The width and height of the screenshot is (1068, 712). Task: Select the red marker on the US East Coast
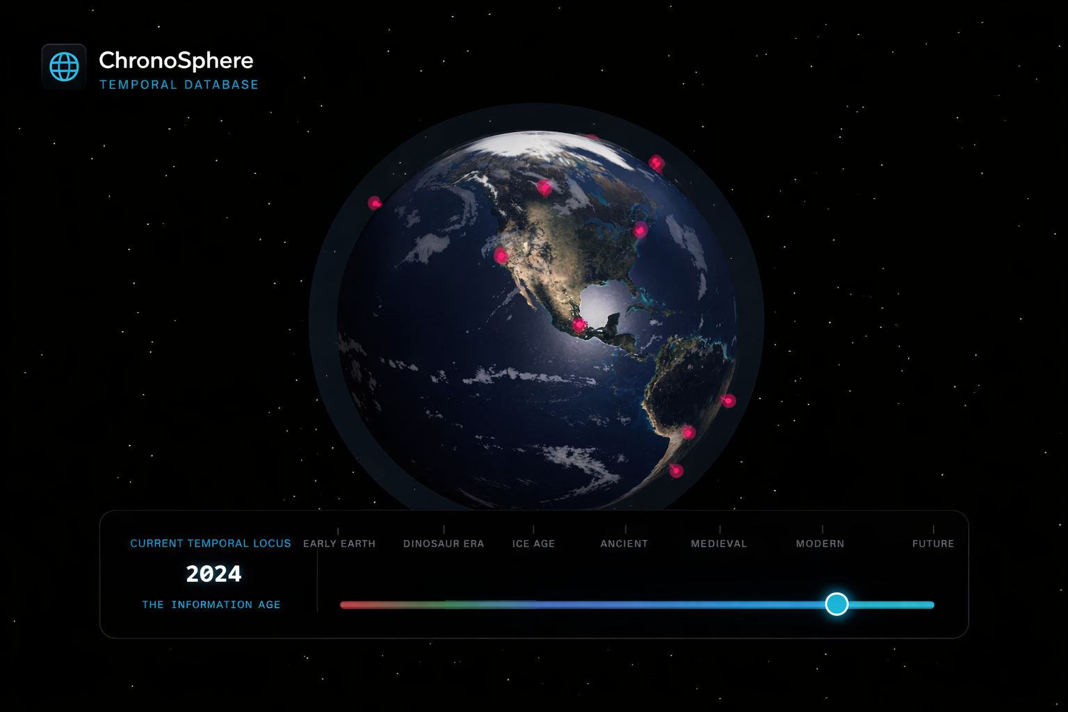click(x=640, y=229)
